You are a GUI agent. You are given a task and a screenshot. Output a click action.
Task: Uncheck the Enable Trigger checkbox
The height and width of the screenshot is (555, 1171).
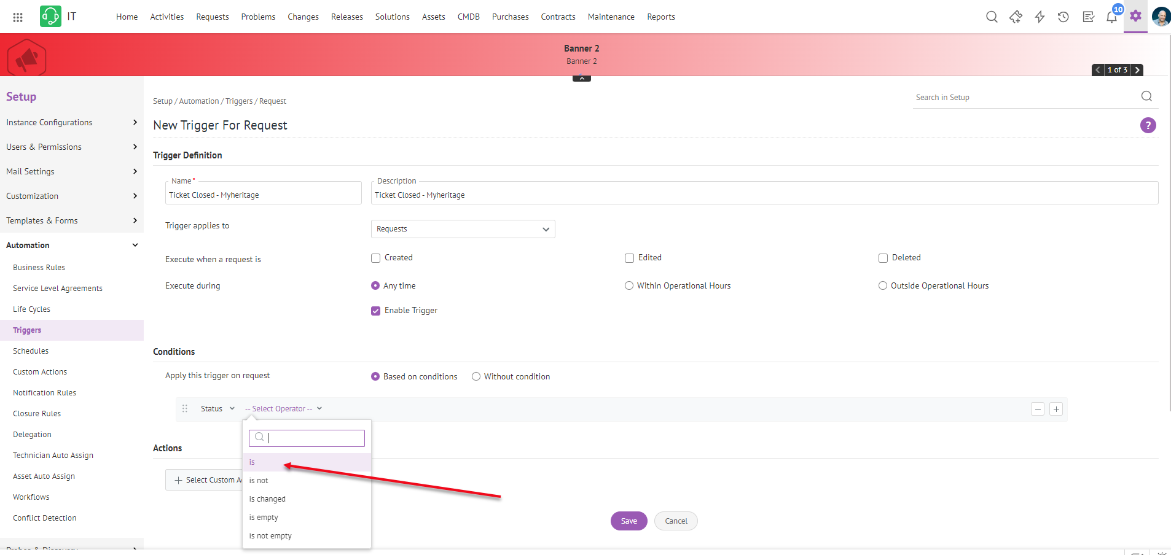tap(376, 311)
